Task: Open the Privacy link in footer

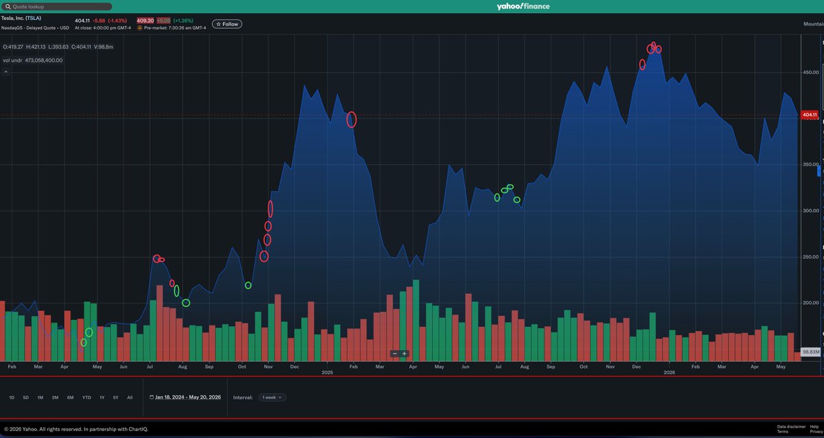Action: pyautogui.click(x=816, y=432)
